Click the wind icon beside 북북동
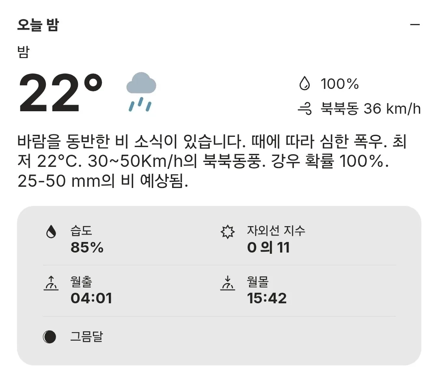The image size is (438, 378). (305, 108)
